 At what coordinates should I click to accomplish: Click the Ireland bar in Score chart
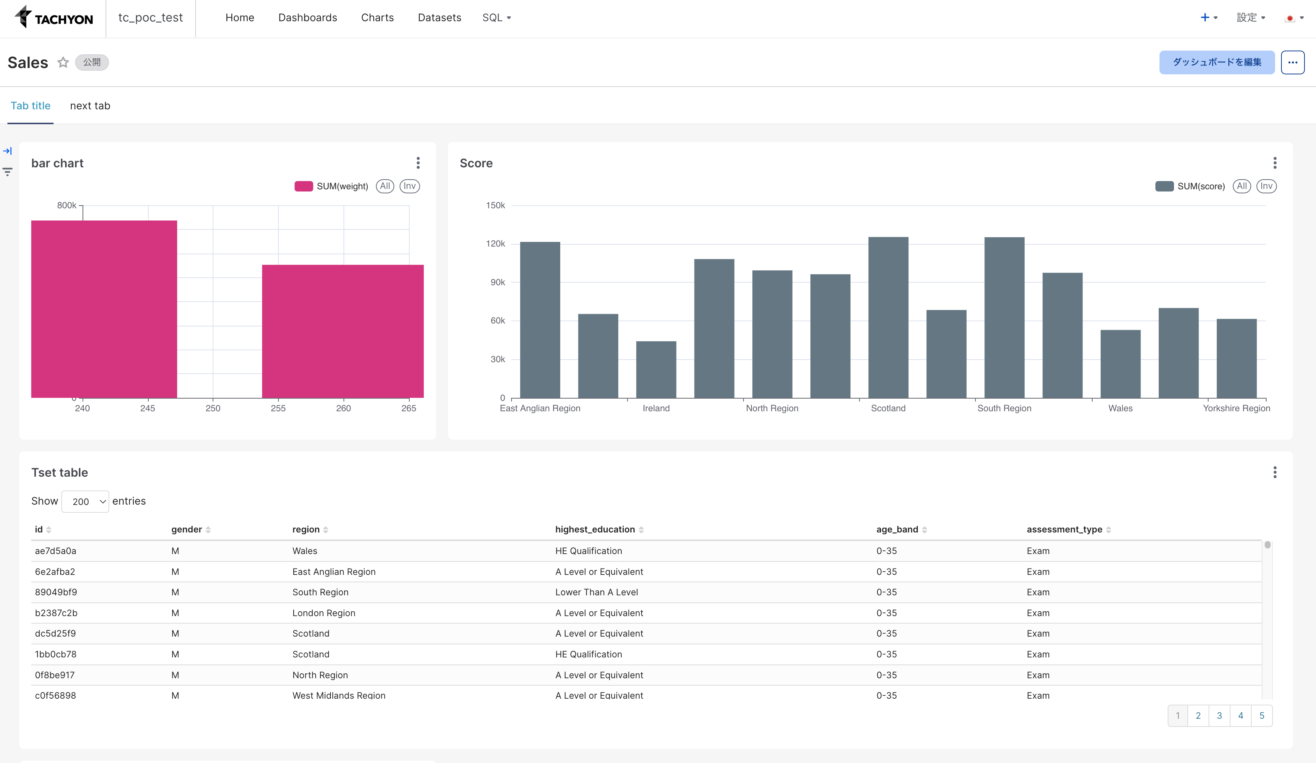coord(656,369)
